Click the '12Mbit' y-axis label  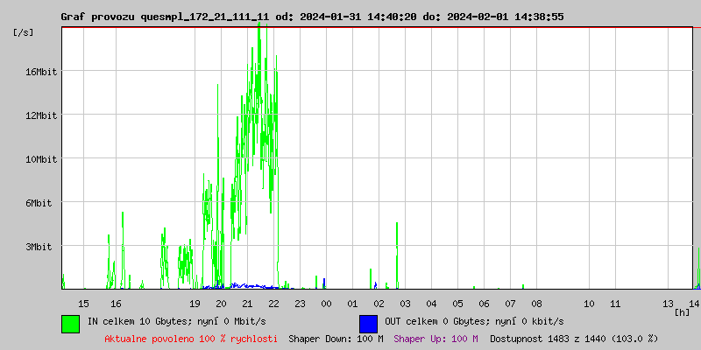coord(41,115)
